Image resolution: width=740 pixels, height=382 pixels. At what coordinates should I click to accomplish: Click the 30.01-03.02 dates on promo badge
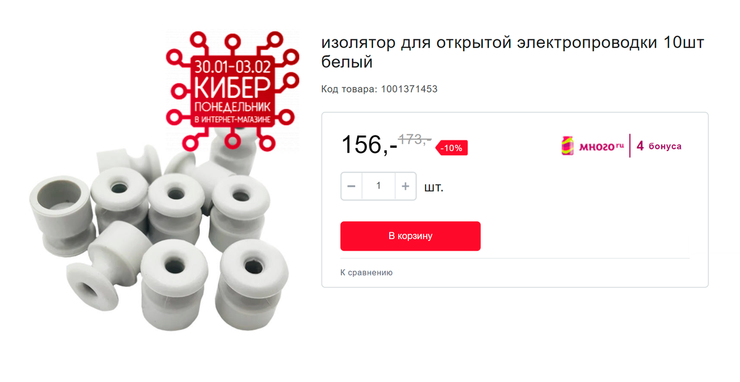232,65
